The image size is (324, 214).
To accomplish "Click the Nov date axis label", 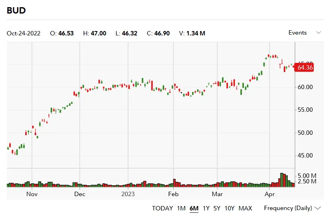I will click(x=32, y=194).
